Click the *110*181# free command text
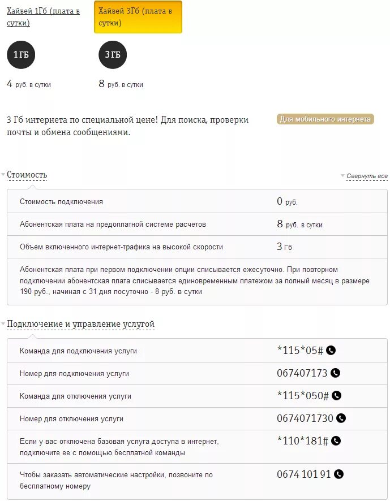390x501 pixels. tap(303, 441)
